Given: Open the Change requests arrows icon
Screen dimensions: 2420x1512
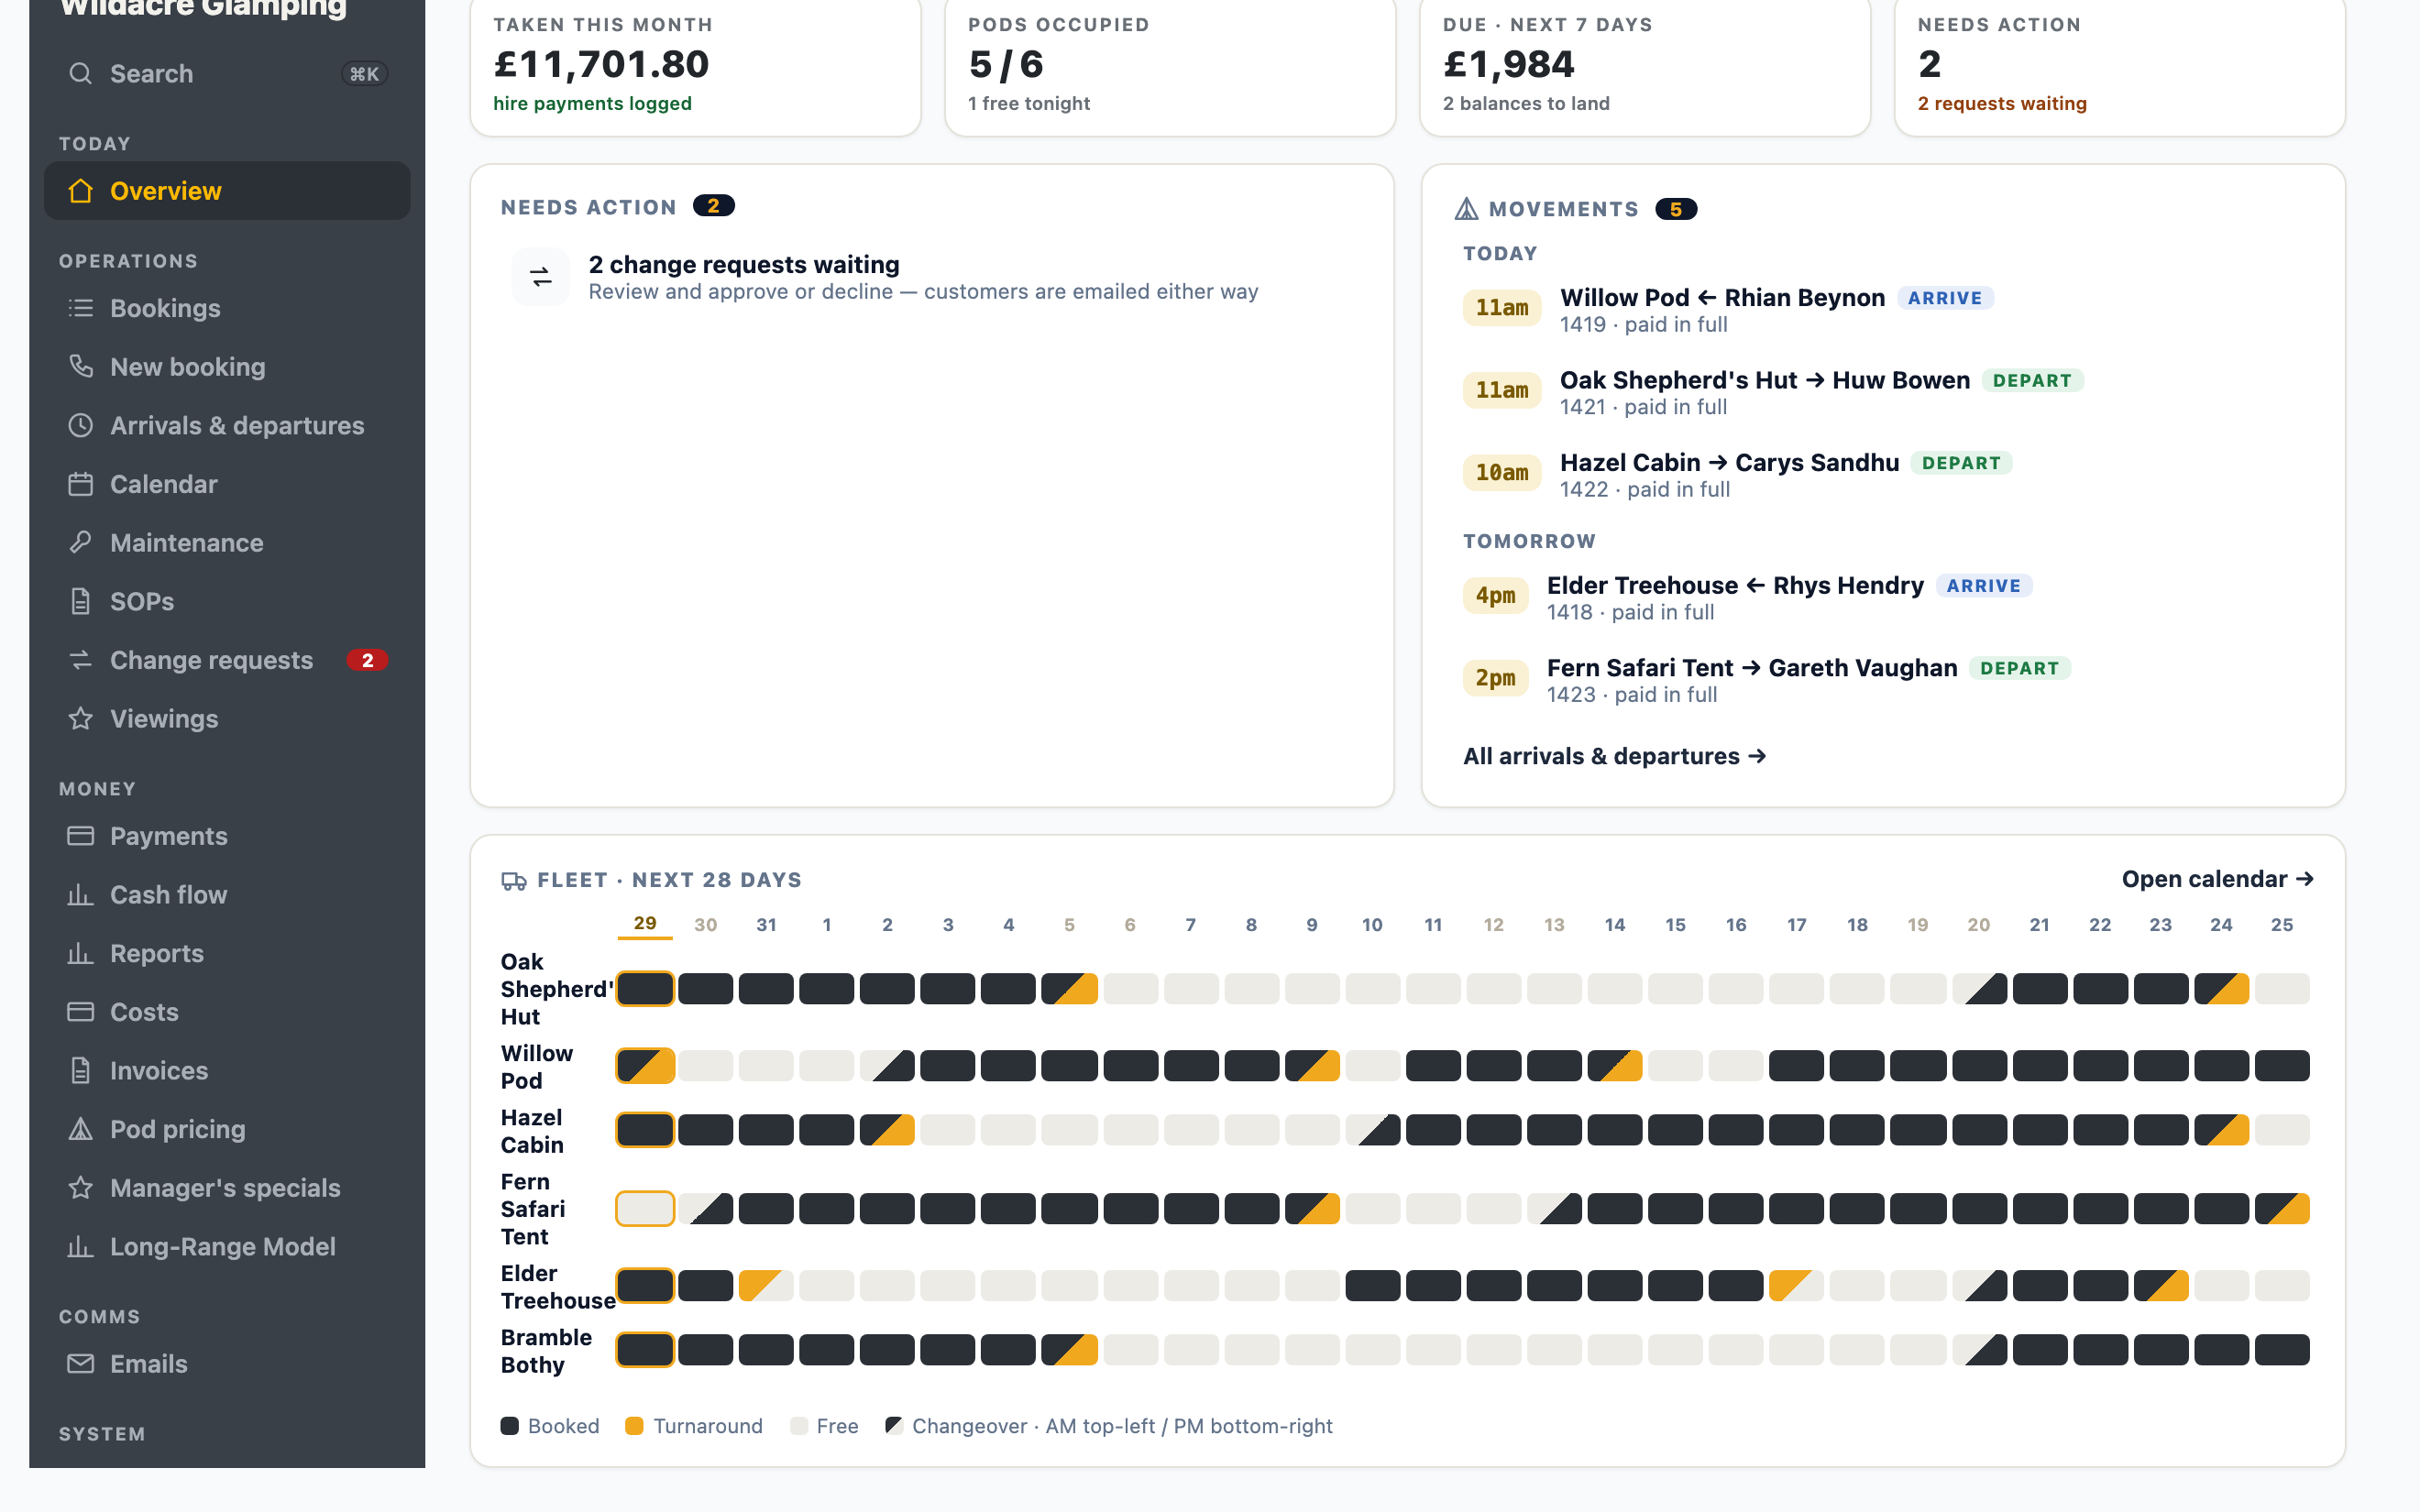Looking at the screenshot, I should point(81,660).
